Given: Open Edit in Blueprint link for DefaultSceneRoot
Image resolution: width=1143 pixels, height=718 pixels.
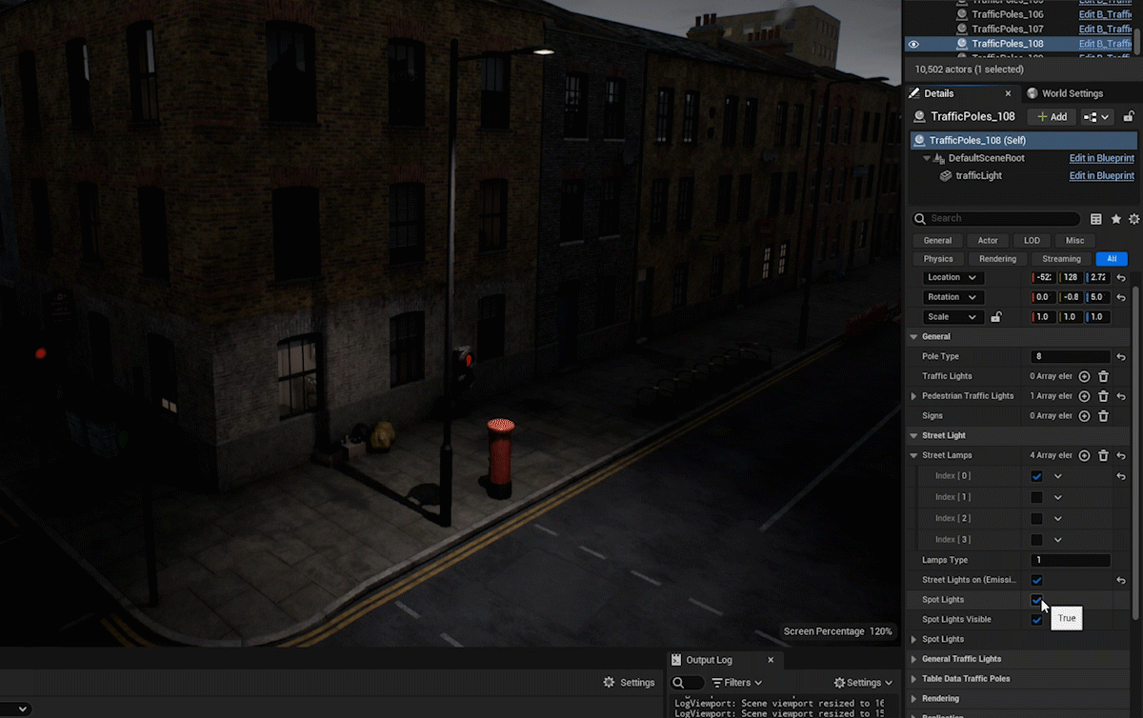Looking at the screenshot, I should (1101, 158).
